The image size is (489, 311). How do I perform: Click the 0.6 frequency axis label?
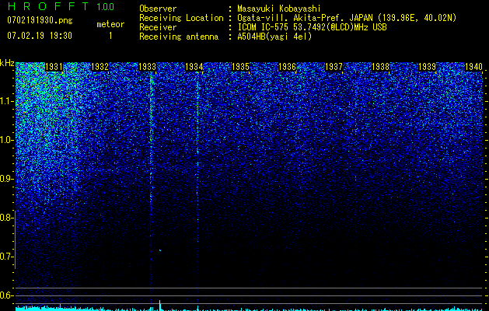6,295
